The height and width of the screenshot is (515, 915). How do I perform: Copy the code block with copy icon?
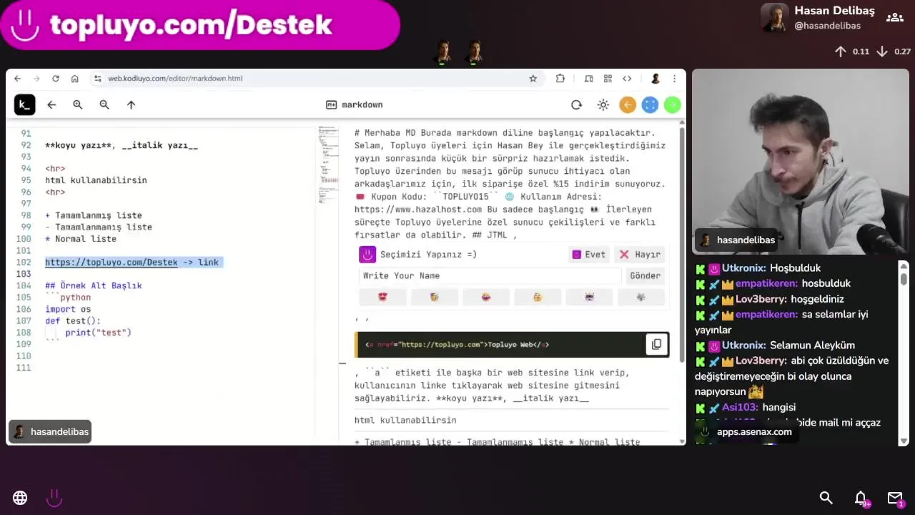656,345
